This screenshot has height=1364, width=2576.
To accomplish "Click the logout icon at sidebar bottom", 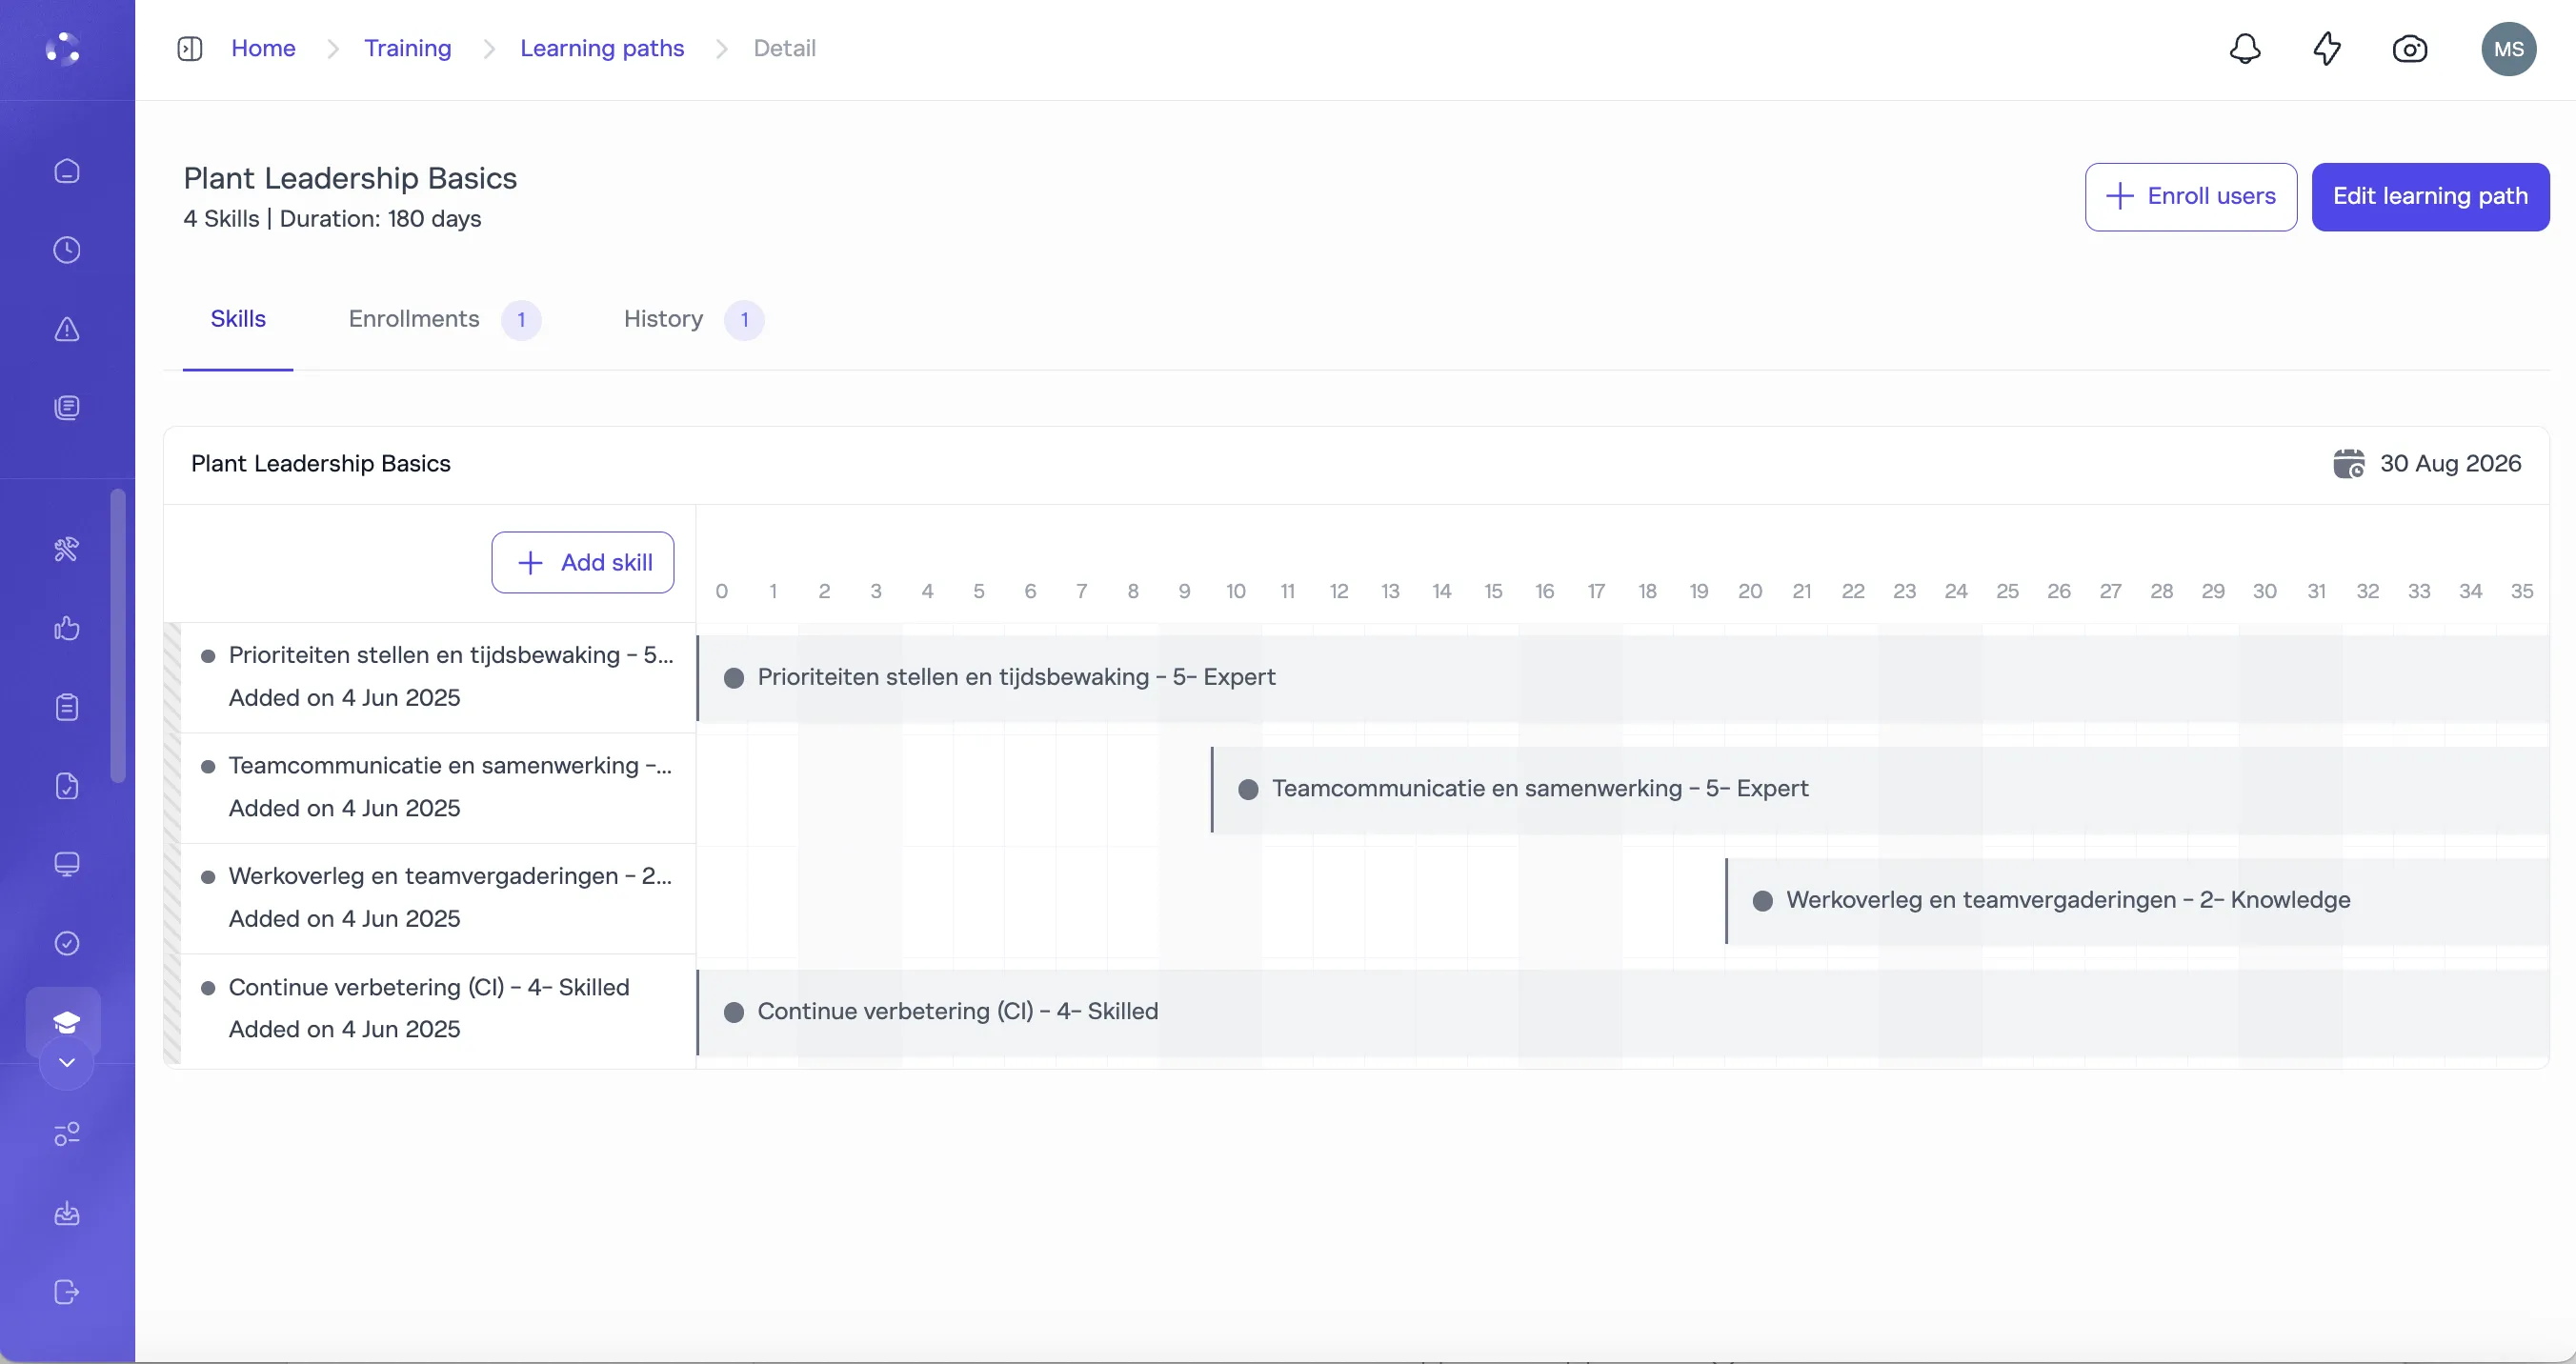I will [66, 1291].
